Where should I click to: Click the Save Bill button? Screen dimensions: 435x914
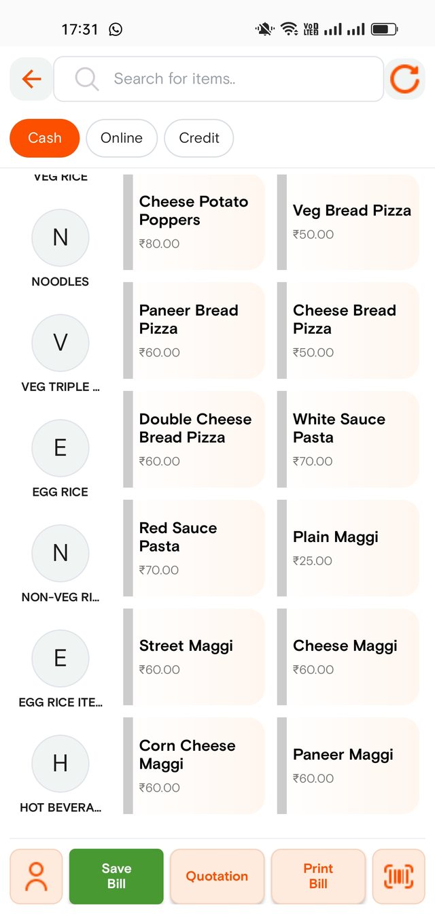pos(116,876)
